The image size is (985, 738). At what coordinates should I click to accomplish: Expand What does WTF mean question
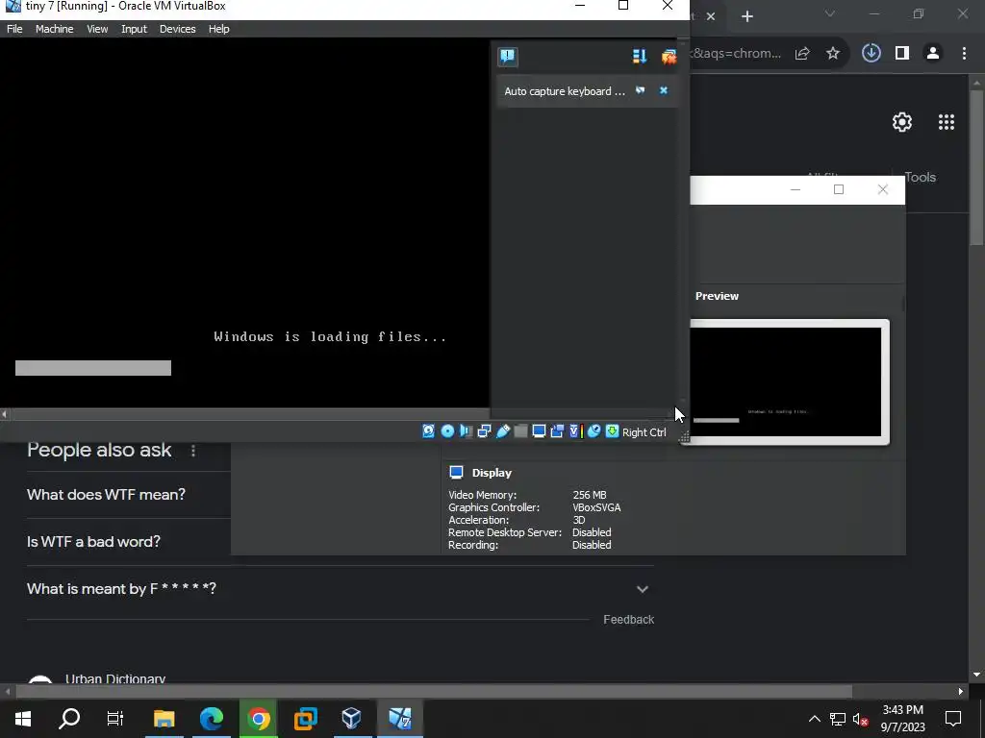coord(106,495)
